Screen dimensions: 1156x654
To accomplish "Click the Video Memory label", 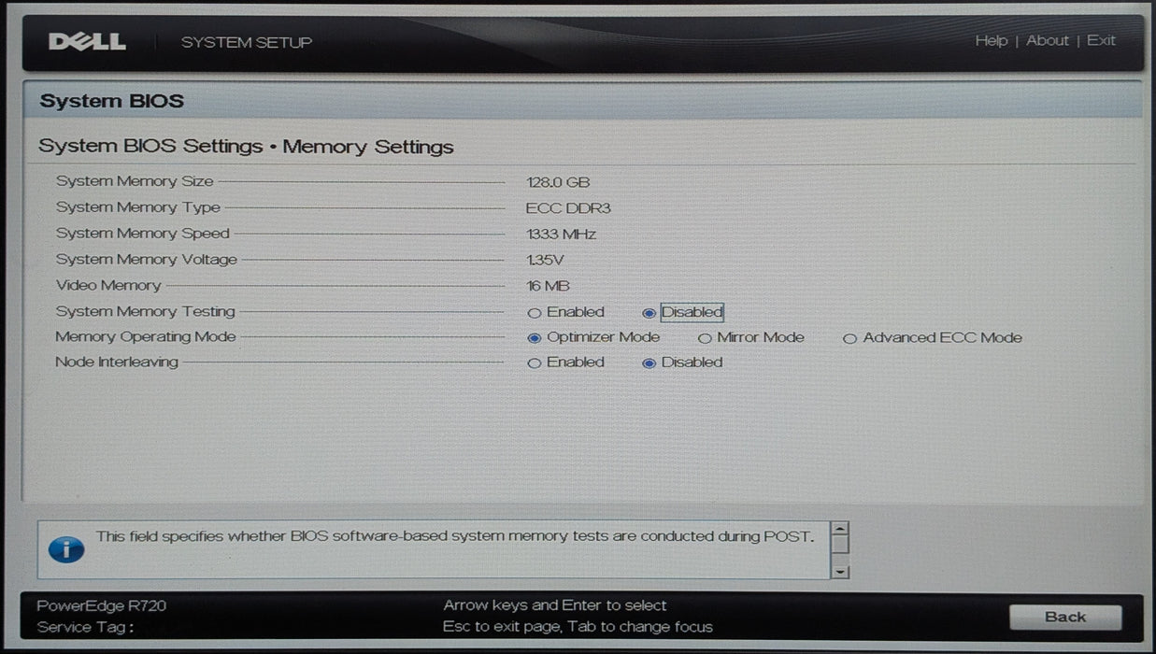I will click(108, 286).
